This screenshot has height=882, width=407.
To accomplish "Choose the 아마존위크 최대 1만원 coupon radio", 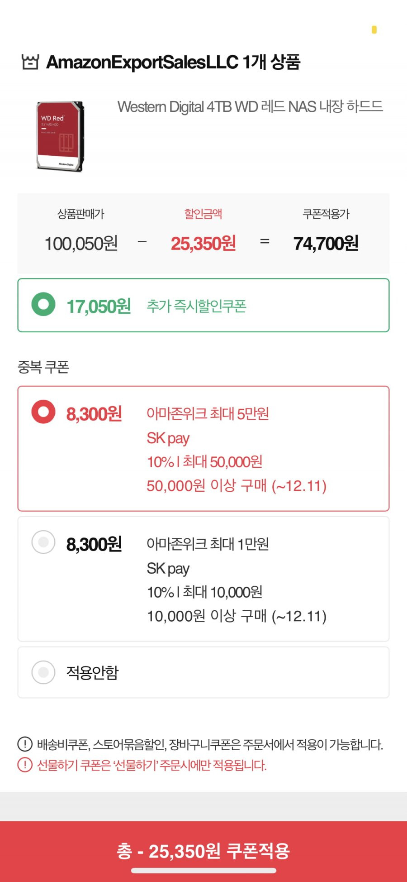I will pyautogui.click(x=43, y=542).
